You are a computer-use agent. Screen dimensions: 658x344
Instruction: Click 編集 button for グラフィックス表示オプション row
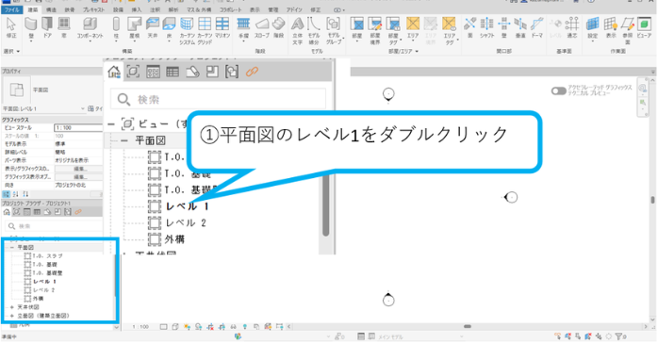[x=78, y=177]
